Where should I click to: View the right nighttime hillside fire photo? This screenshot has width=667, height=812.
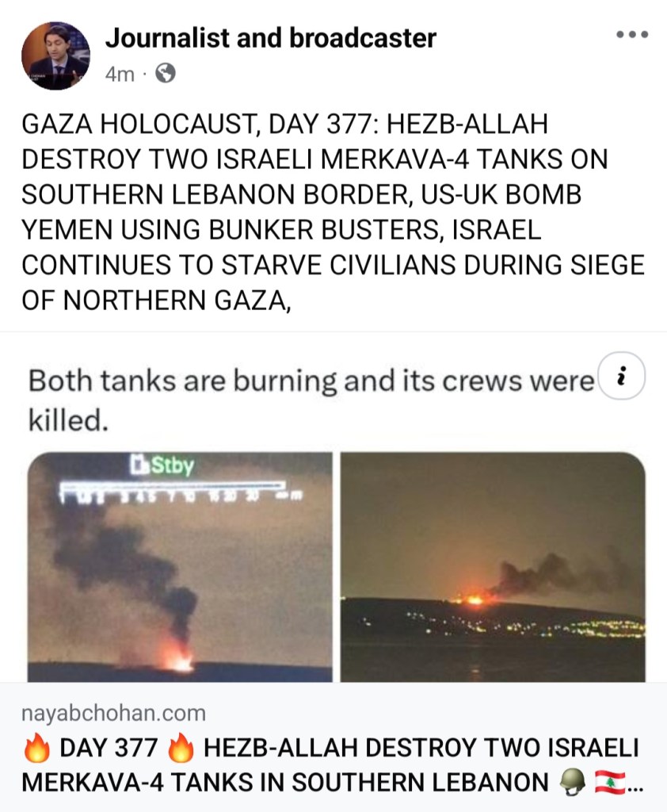click(493, 566)
